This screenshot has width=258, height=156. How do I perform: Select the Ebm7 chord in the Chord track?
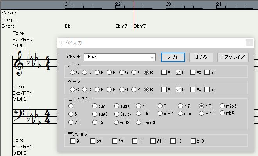click(121, 27)
